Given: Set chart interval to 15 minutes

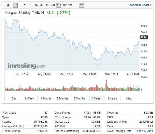Looking at the screenshot, I should (x=36, y=5).
